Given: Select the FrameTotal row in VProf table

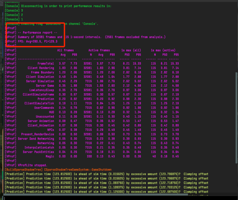Looking at the screenshot, I should tap(46, 63).
